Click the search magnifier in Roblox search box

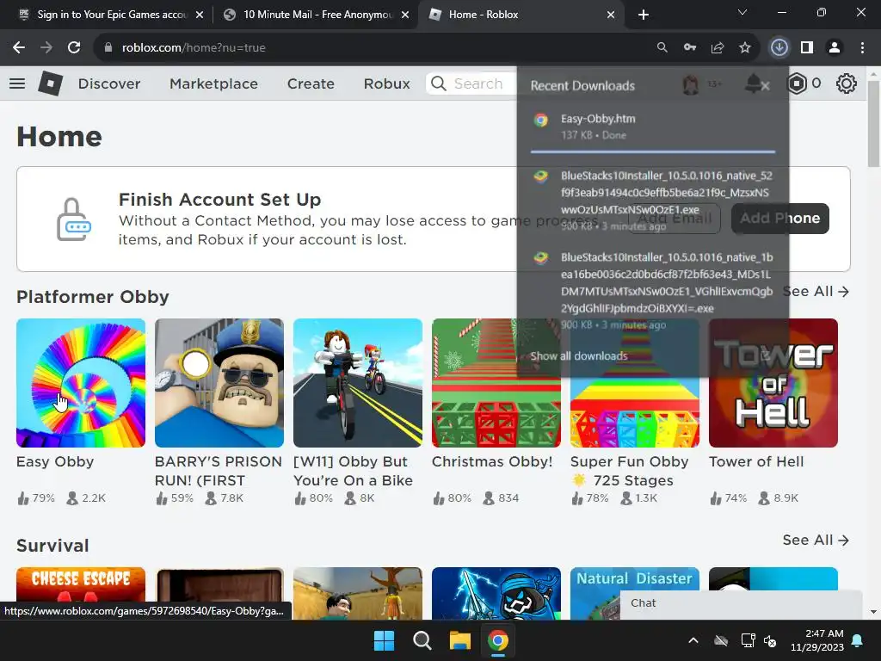tap(439, 83)
